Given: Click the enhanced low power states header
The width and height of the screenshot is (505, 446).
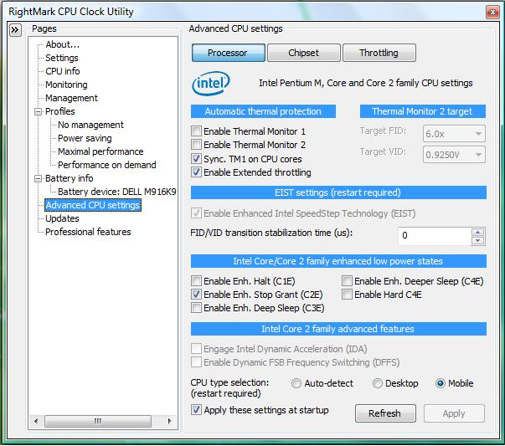Looking at the screenshot, I should click(338, 261).
